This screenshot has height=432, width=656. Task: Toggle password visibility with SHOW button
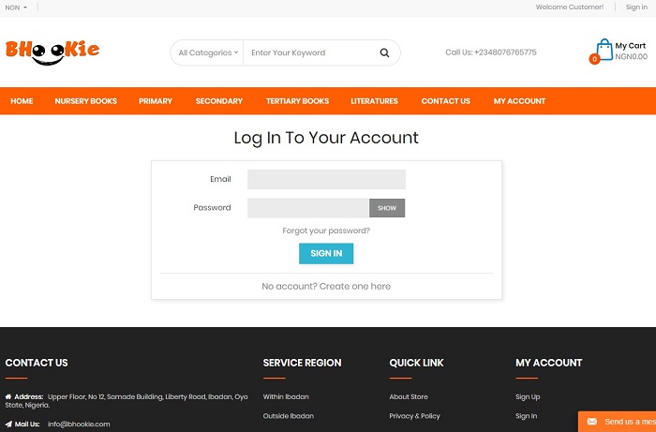pos(387,208)
